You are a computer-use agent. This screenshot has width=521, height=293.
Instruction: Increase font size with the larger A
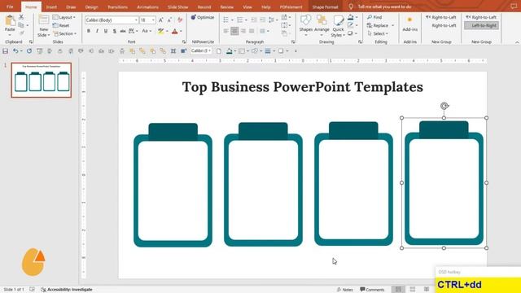[x=161, y=20]
